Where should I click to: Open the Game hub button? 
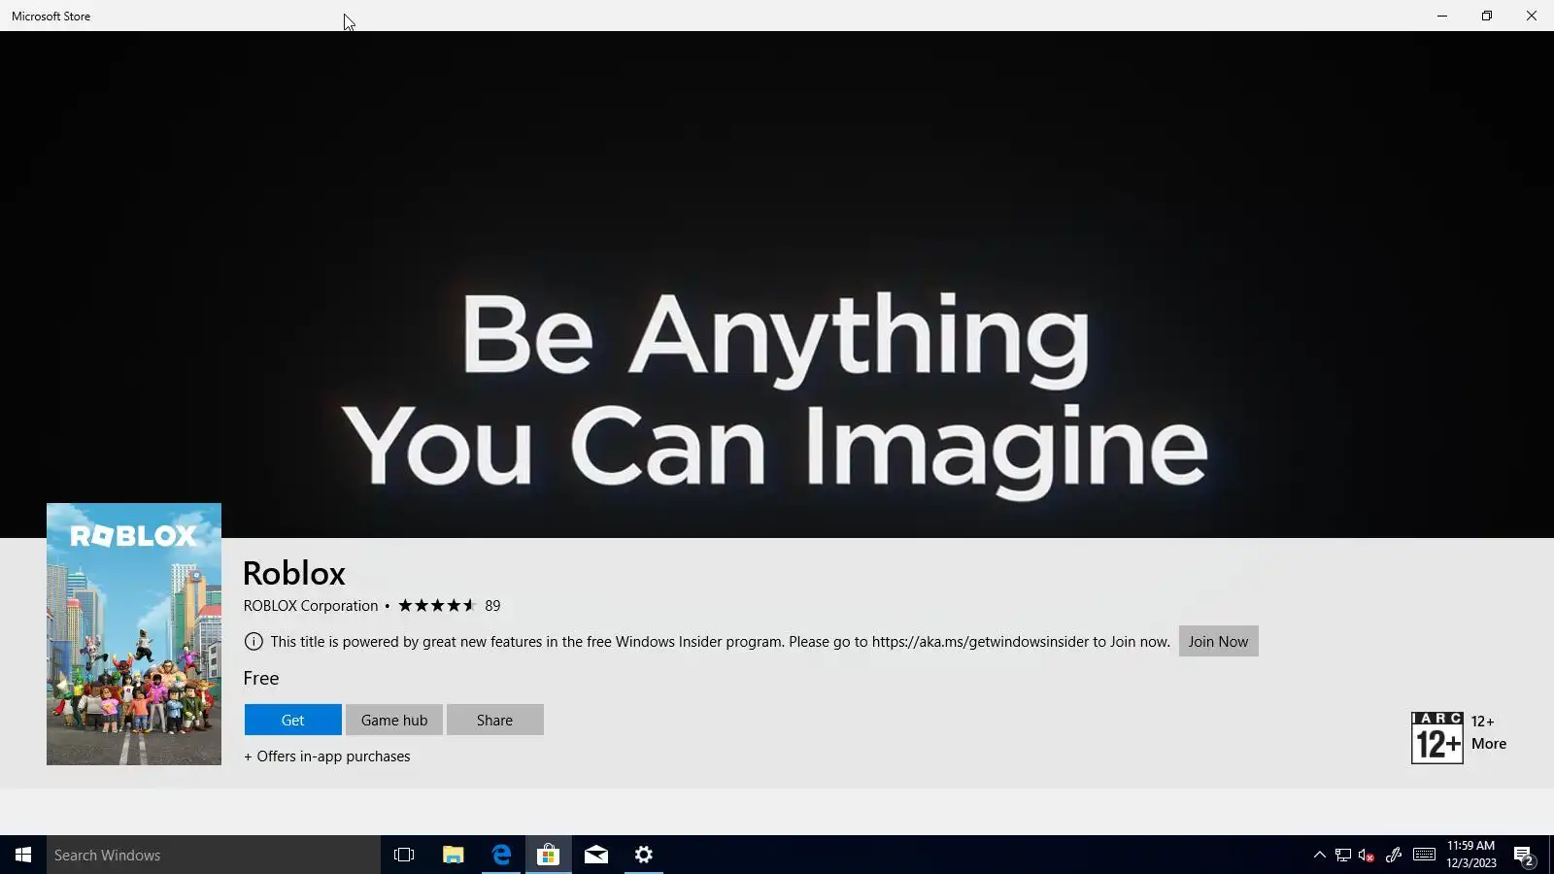pyautogui.click(x=394, y=720)
